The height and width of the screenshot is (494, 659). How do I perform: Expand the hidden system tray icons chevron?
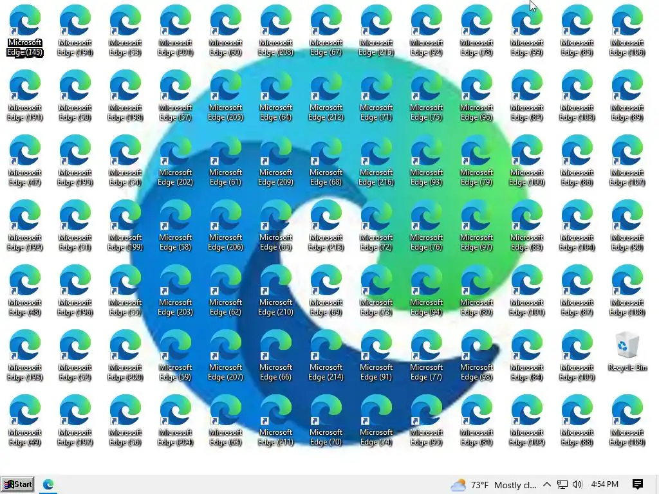[547, 484]
